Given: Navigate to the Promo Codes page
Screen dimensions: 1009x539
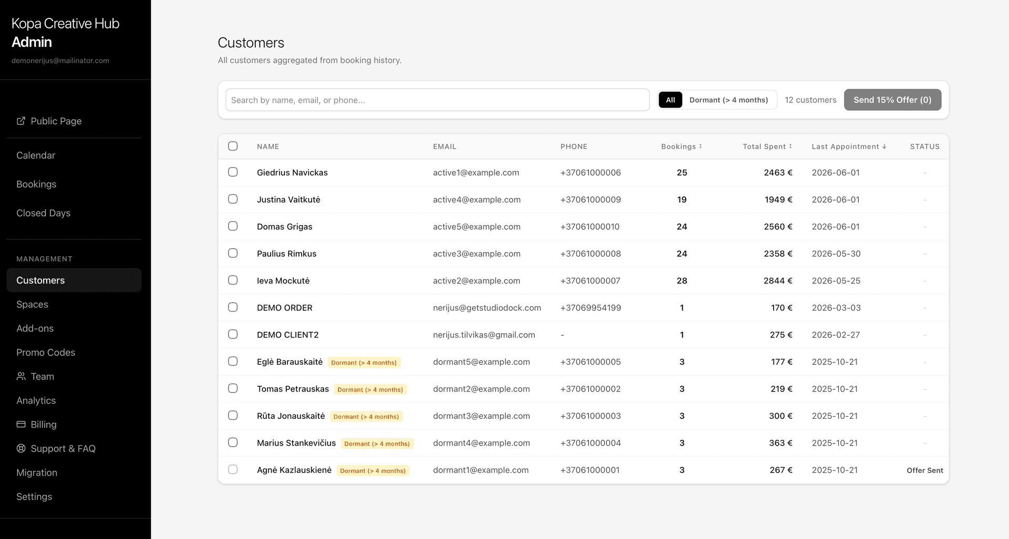Looking at the screenshot, I should (x=46, y=352).
